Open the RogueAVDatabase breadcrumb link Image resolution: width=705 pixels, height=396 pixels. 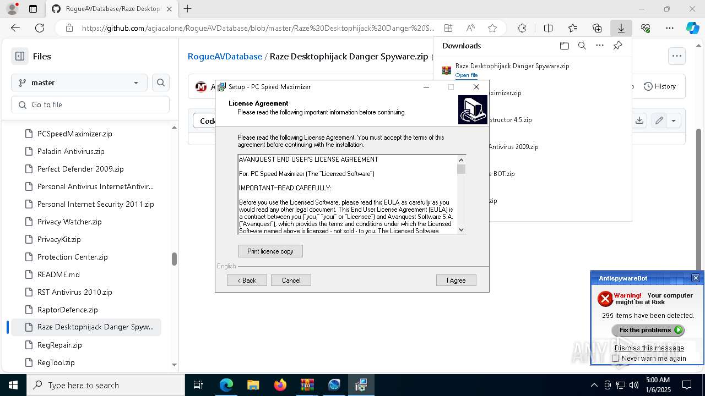225,56
